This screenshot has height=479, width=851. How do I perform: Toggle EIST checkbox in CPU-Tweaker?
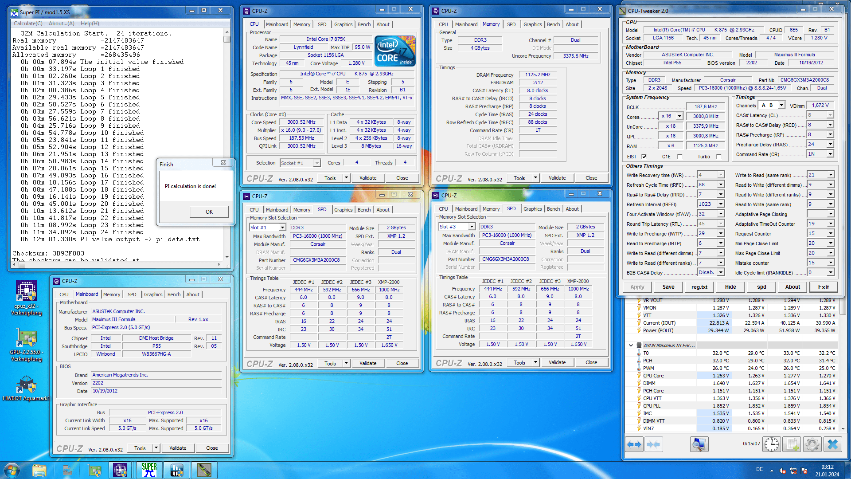click(x=644, y=157)
